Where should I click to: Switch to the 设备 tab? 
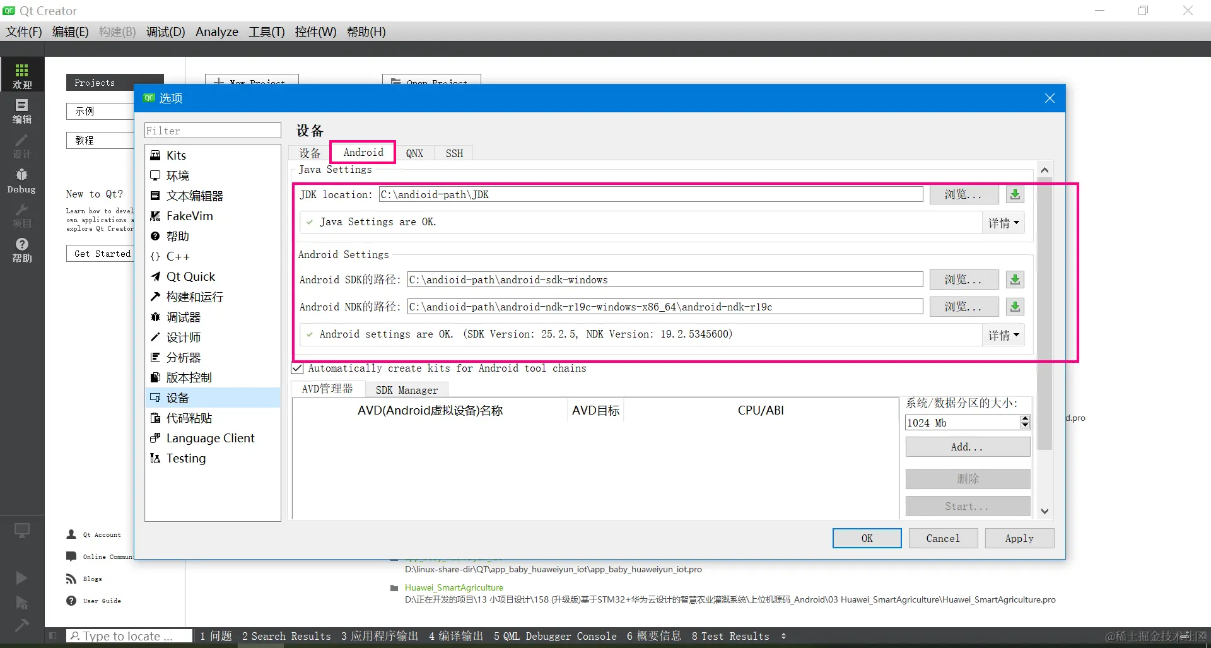point(310,153)
